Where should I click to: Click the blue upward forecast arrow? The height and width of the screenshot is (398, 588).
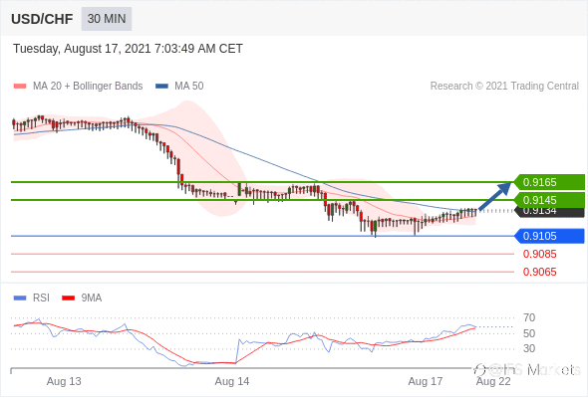495,196
